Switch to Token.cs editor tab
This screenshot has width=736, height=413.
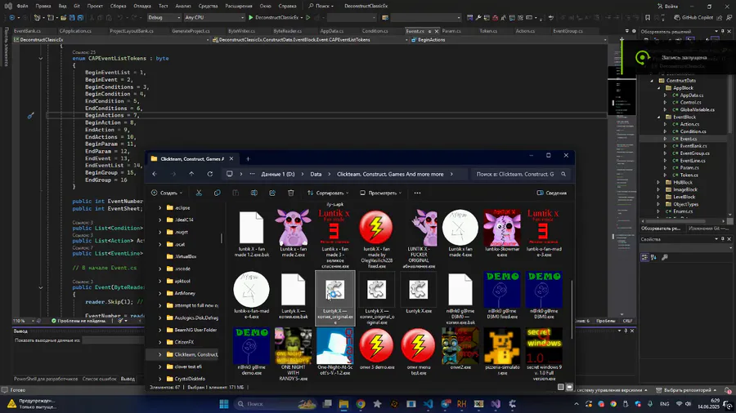point(488,31)
